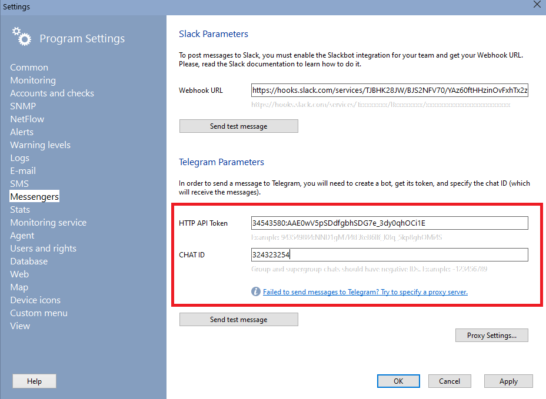Click the info icon beside the Telegram proxy link
546x399 pixels.
255,291
